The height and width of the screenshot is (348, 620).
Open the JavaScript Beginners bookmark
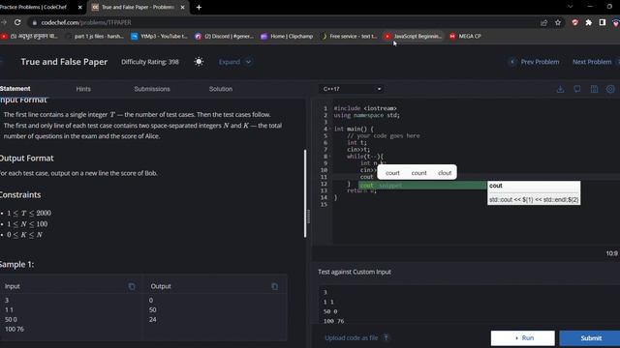pyautogui.click(x=413, y=36)
